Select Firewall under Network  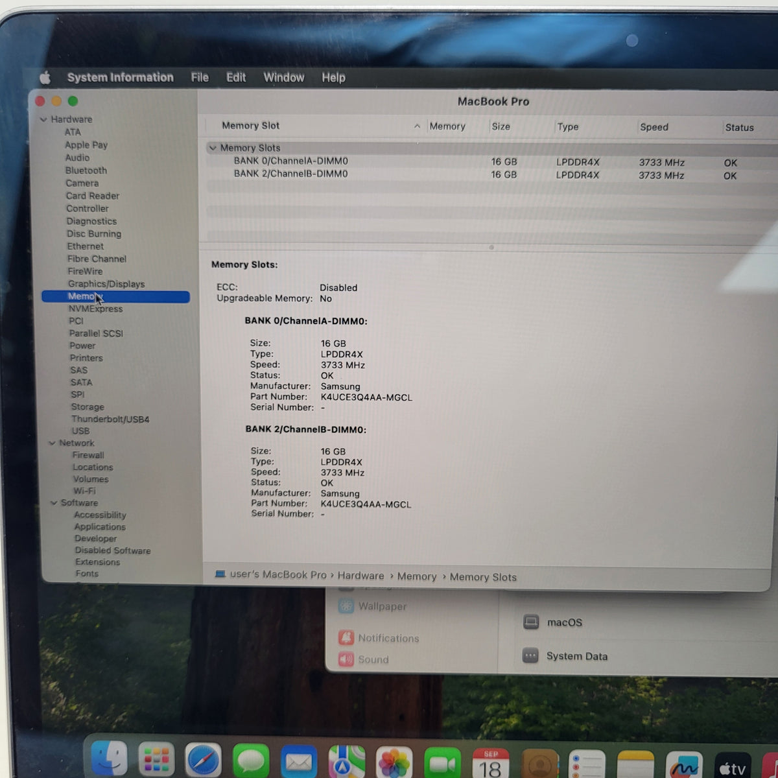[x=88, y=455]
